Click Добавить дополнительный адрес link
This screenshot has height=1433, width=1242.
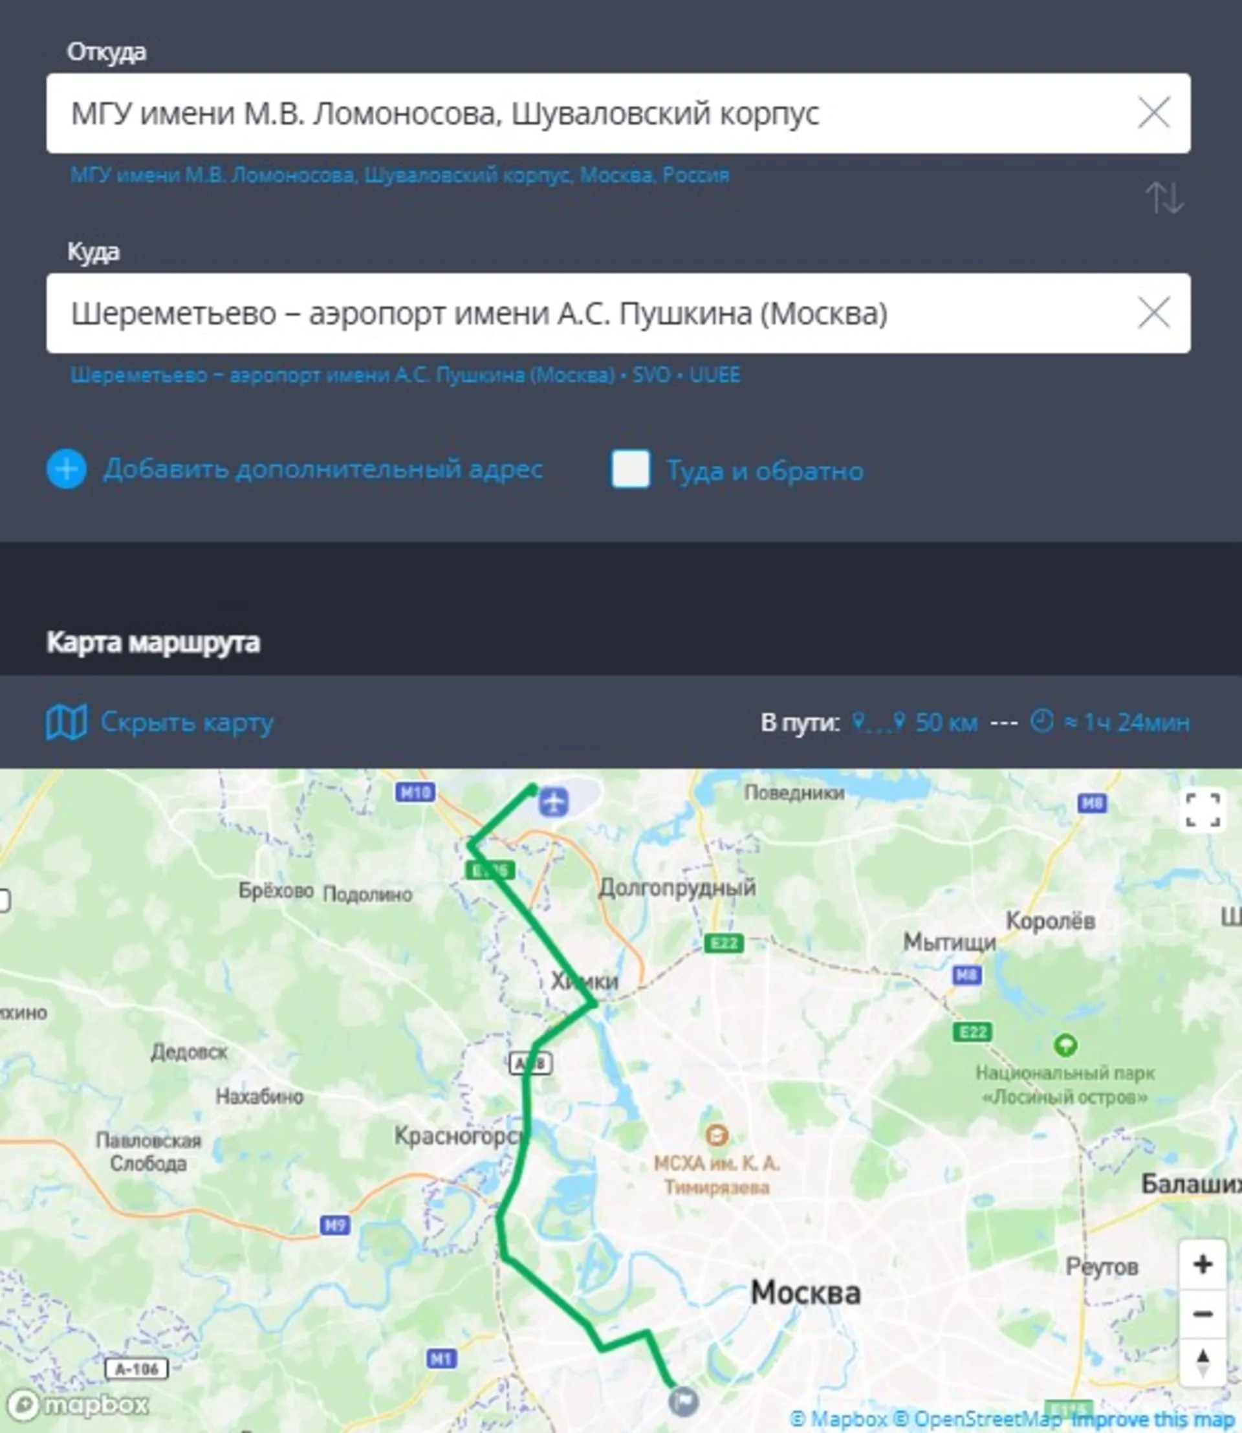(x=323, y=469)
